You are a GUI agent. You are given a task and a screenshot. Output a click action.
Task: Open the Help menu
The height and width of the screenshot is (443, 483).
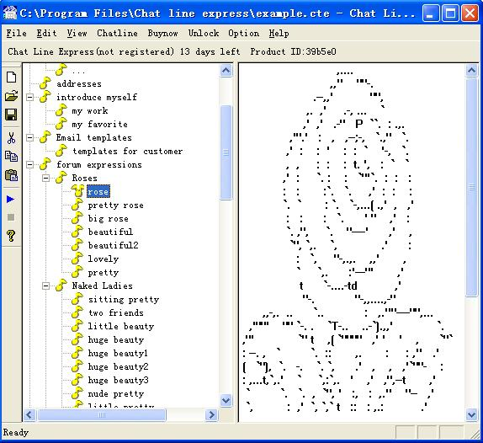tap(279, 33)
